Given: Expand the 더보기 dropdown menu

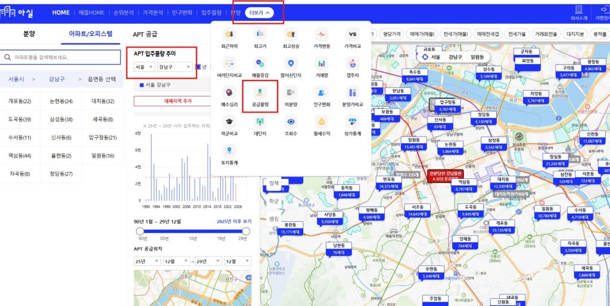Looking at the screenshot, I should pyautogui.click(x=259, y=13).
